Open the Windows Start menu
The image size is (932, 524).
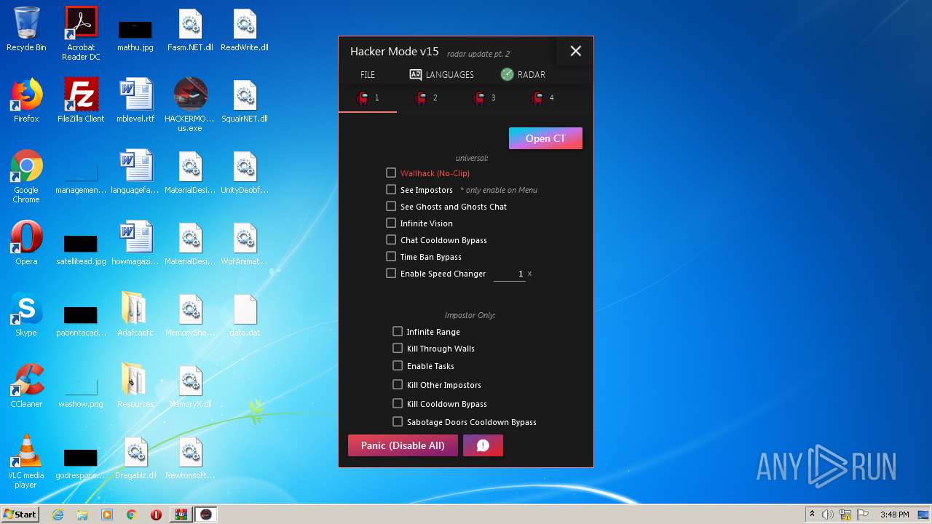[20, 515]
